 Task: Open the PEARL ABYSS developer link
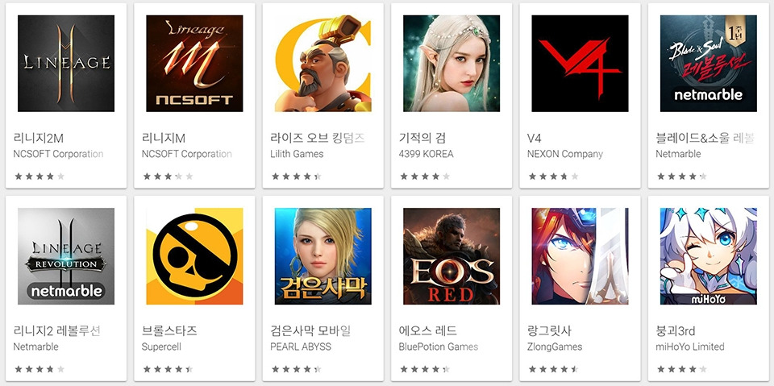tap(300, 347)
